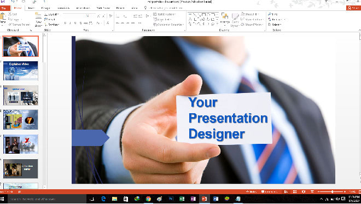The width and height of the screenshot is (361, 204).
Task: Toggle Bold formatting
Action: tap(65, 23)
